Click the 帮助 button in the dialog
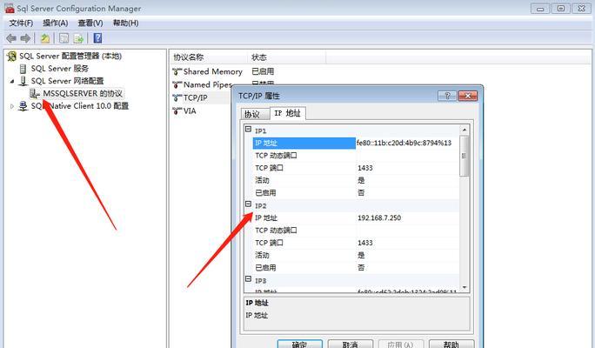Viewport: 595px width, 348px height. click(x=451, y=344)
